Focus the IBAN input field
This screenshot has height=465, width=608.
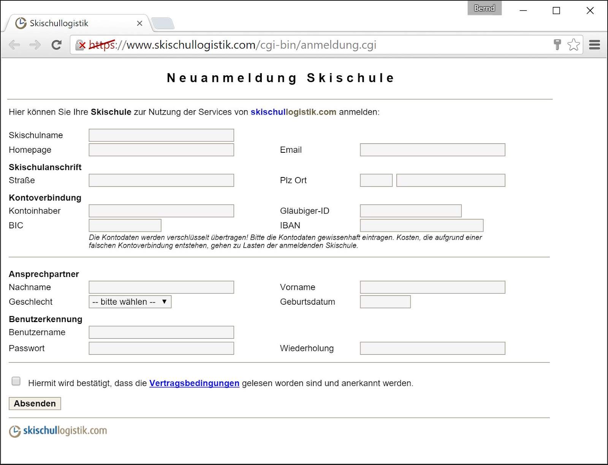tap(422, 225)
